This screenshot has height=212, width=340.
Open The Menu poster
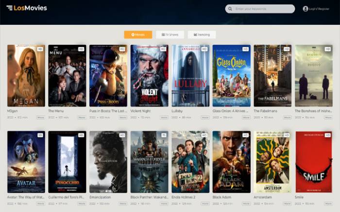[x=67, y=75]
